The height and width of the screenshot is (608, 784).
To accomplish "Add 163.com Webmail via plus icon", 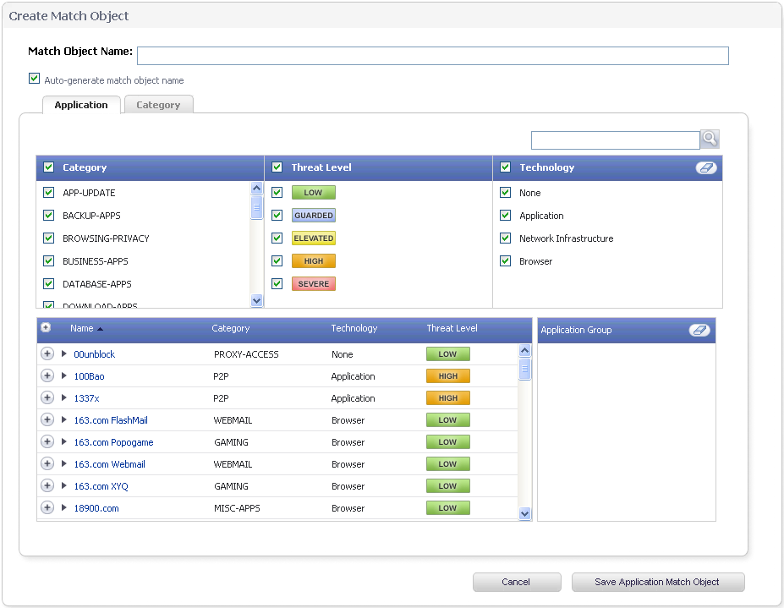I will [x=47, y=464].
